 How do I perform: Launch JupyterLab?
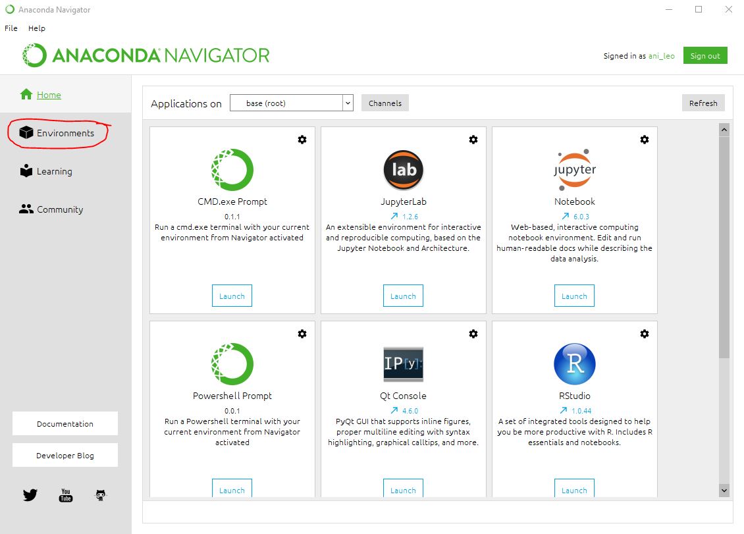pyautogui.click(x=404, y=296)
